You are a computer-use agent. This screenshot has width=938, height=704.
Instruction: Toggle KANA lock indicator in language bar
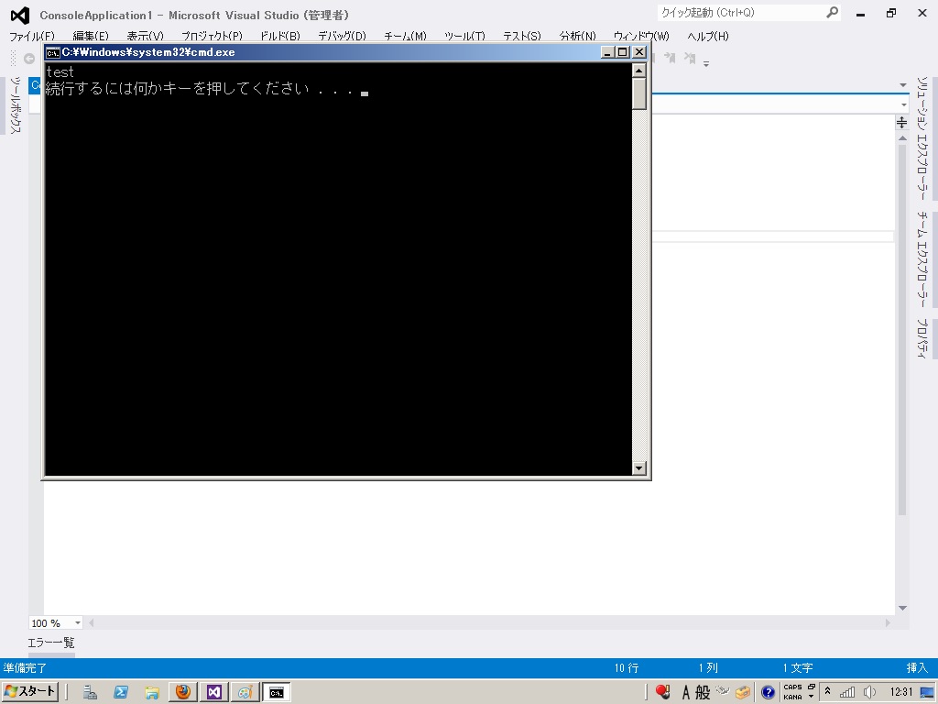click(792, 697)
